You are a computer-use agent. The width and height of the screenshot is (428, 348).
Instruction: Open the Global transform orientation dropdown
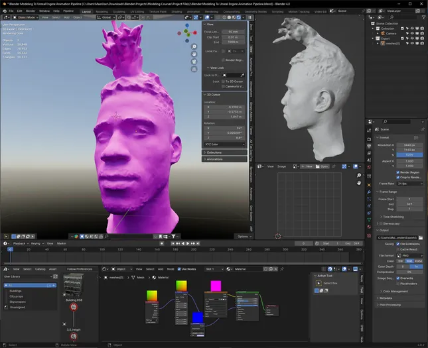coord(106,17)
